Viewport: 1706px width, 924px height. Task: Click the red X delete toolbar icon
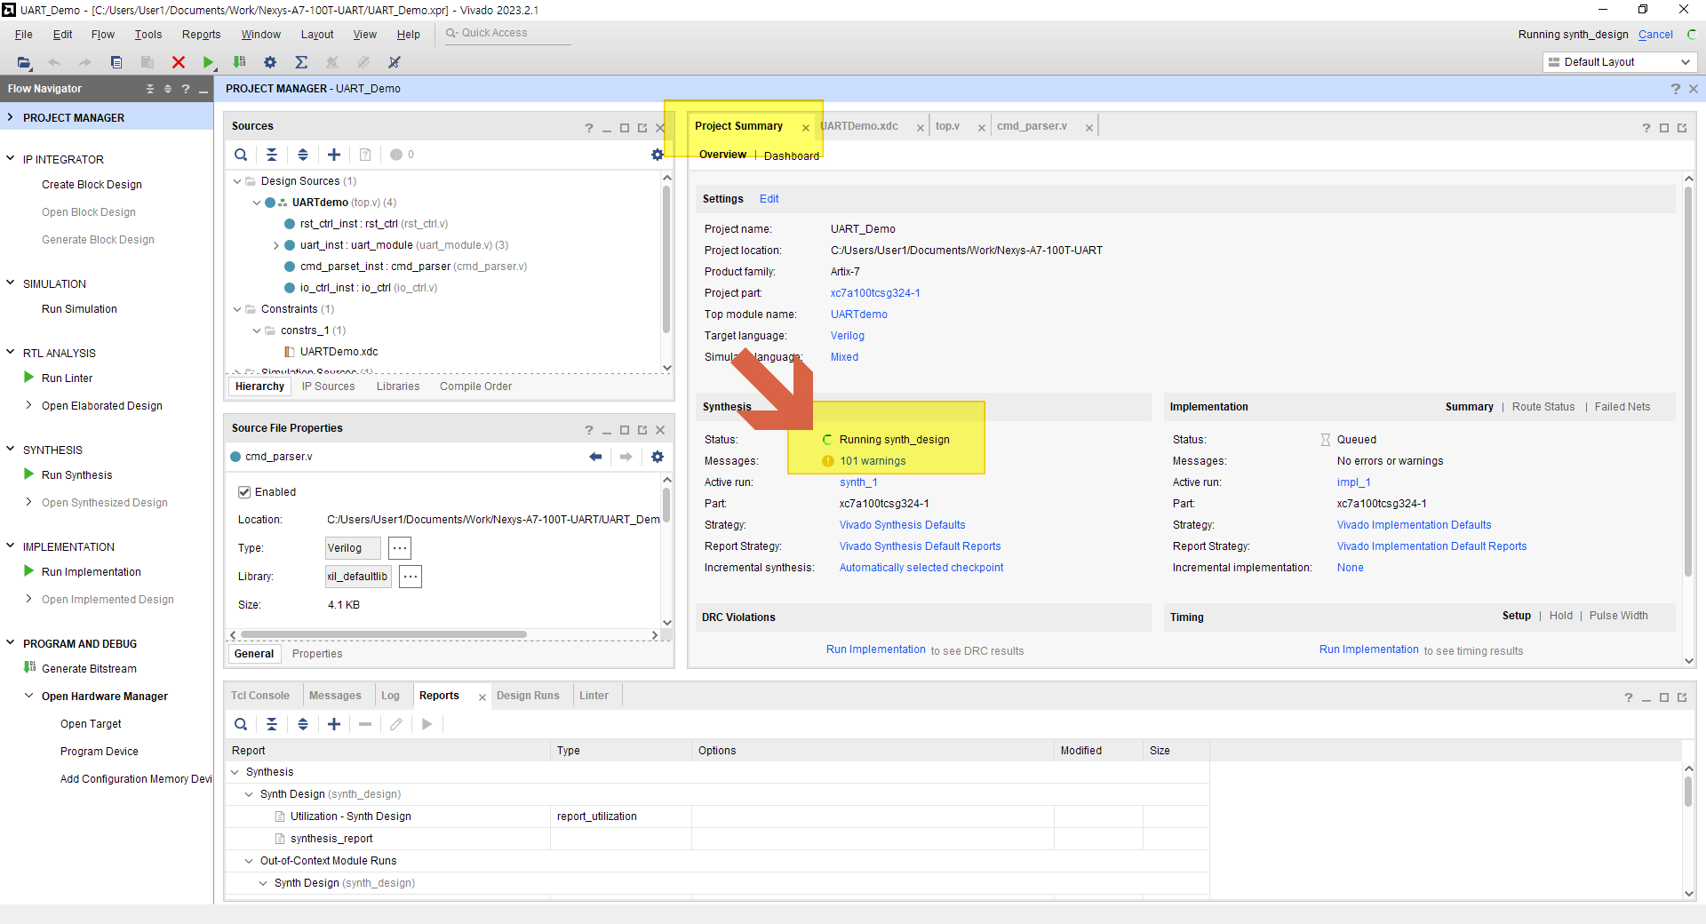coord(178,62)
